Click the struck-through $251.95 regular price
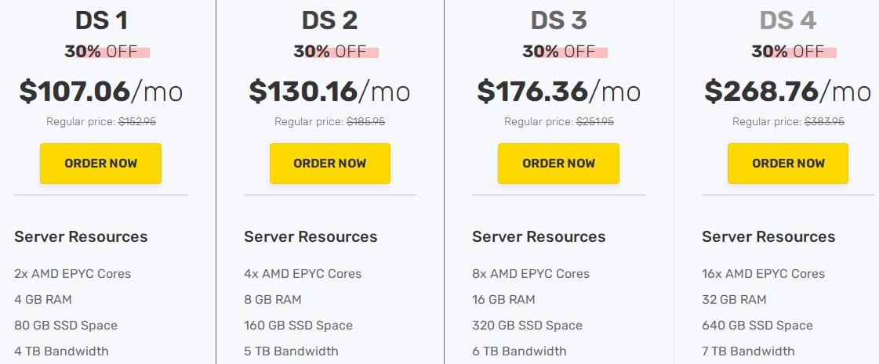The image size is (879, 364). tap(595, 122)
